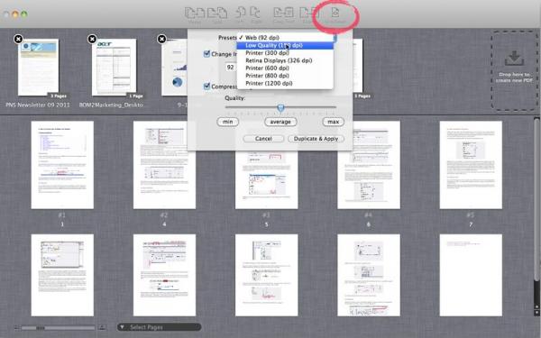
Task: Choose Low Quality (150 dpi) preset
Action: 285,45
